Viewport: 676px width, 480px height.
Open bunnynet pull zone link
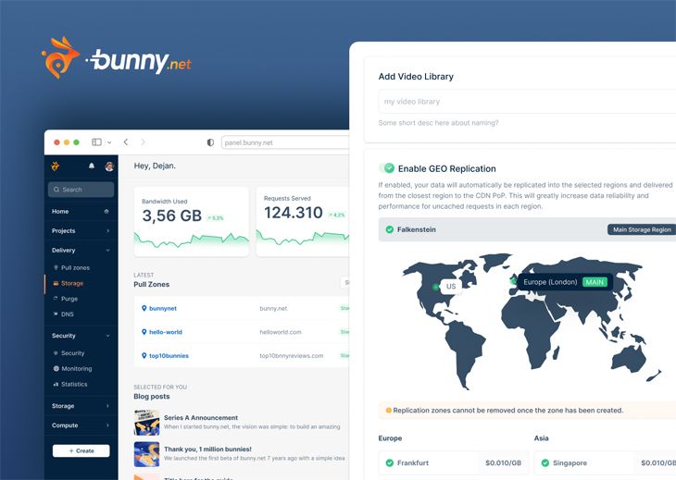tap(163, 308)
